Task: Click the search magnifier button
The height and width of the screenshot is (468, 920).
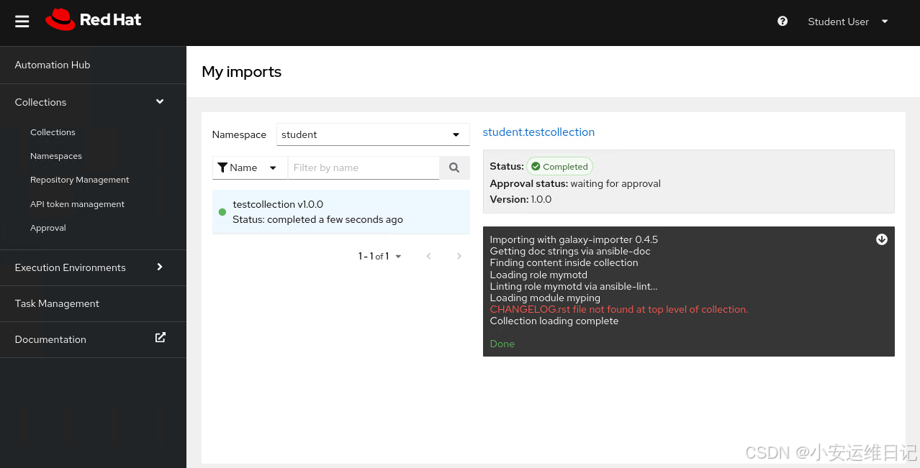Action: coord(454,168)
